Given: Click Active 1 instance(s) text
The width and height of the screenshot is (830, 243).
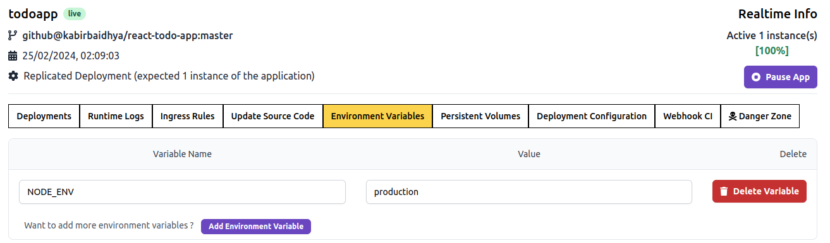Looking at the screenshot, I should tap(772, 36).
